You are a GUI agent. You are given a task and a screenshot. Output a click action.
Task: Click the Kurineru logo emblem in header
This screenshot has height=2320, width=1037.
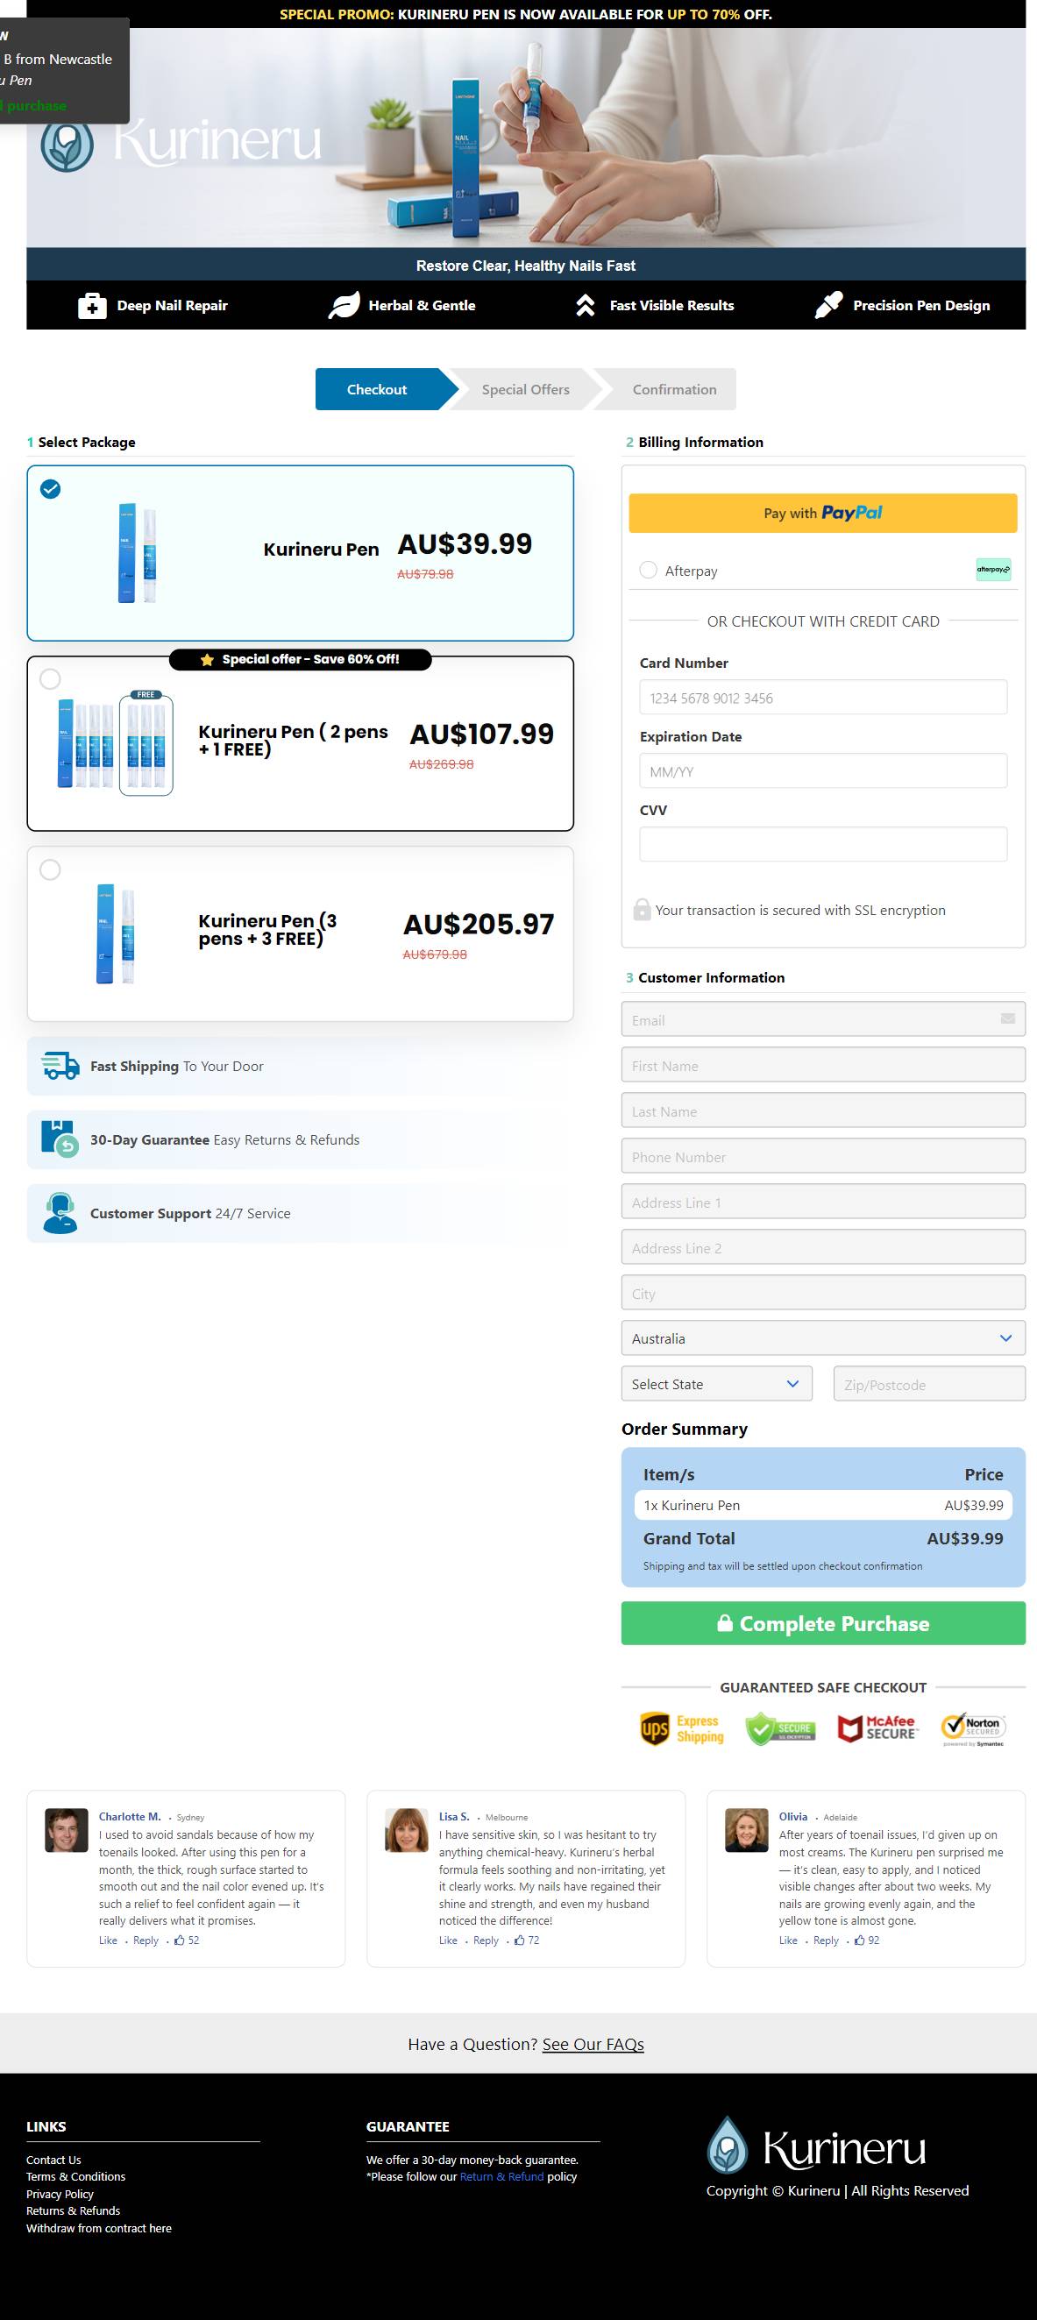point(67,144)
